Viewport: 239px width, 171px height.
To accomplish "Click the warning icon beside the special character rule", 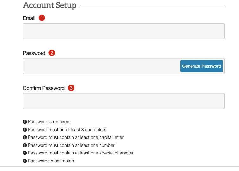I will tap(25, 153).
